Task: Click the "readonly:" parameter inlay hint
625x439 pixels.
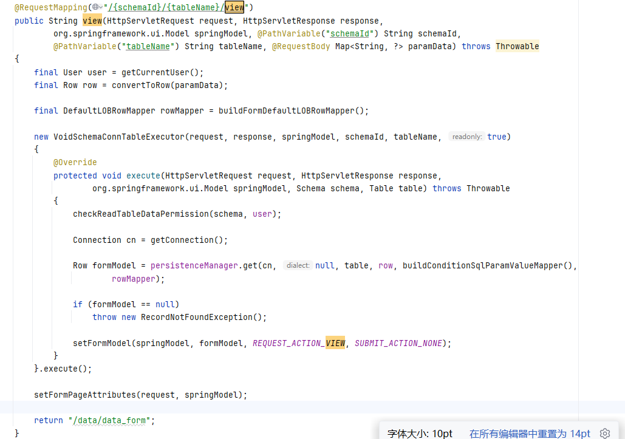Action: click(466, 137)
